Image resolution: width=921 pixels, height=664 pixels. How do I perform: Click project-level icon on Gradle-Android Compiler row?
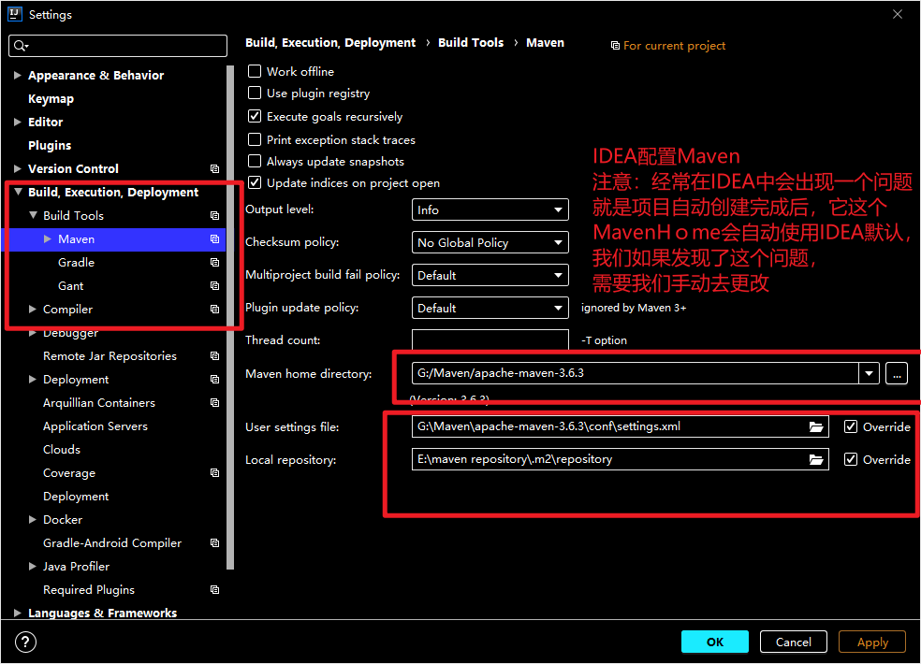215,543
